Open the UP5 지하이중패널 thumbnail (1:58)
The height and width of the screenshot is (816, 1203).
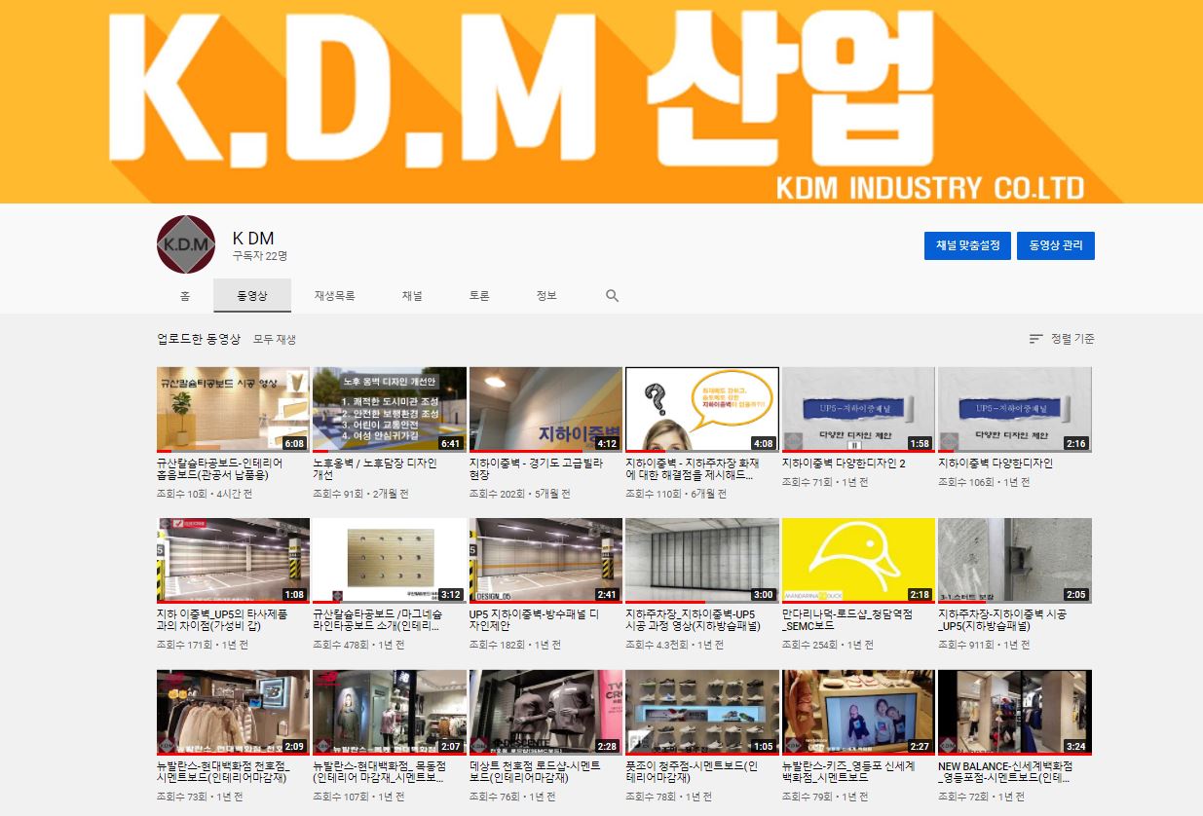[858, 409]
